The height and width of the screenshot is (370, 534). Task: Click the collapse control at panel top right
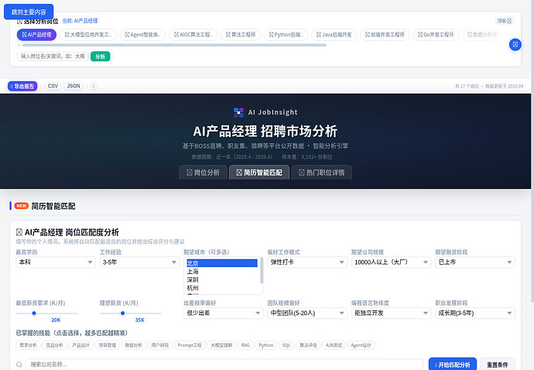point(505,21)
